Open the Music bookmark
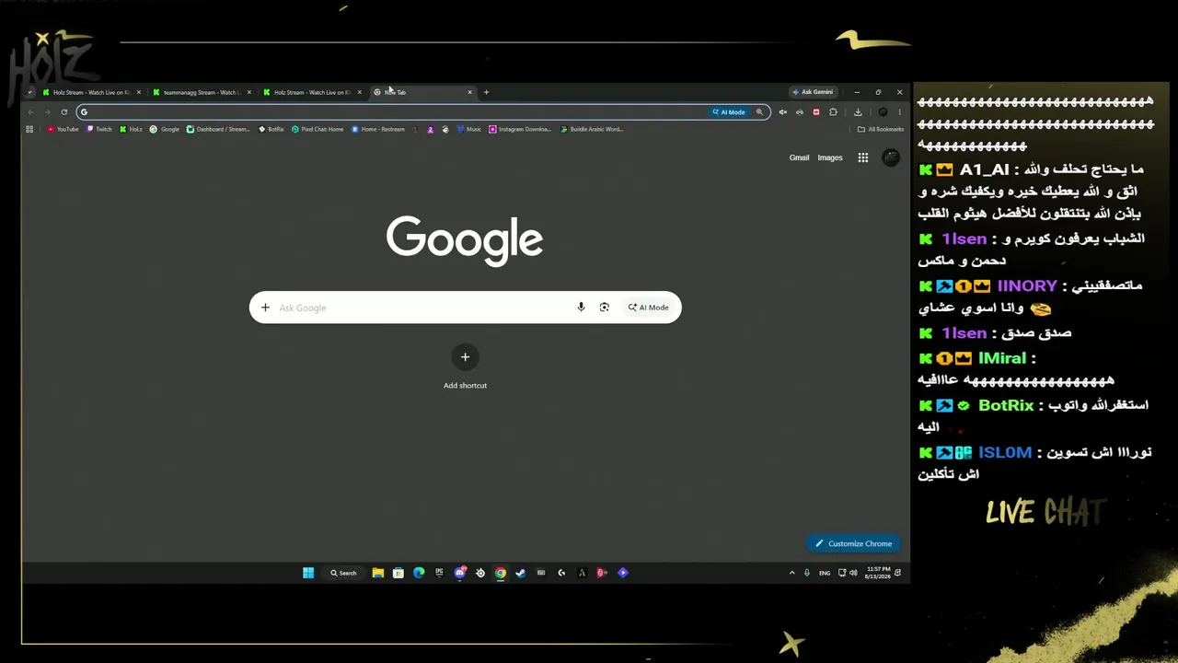The image size is (1178, 663). point(469,129)
